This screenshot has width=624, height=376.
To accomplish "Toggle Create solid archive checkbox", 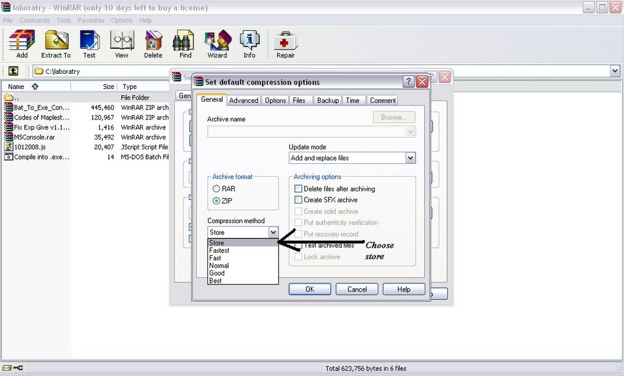I will point(298,211).
